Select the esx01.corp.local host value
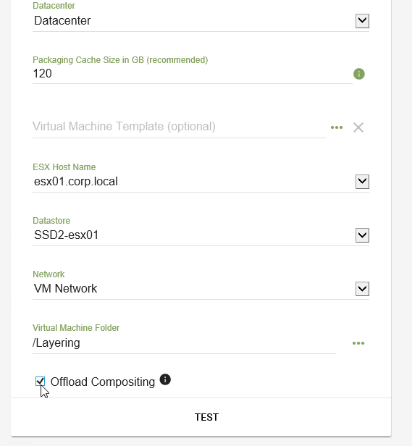Viewport: 412px width, 446px height. [76, 182]
